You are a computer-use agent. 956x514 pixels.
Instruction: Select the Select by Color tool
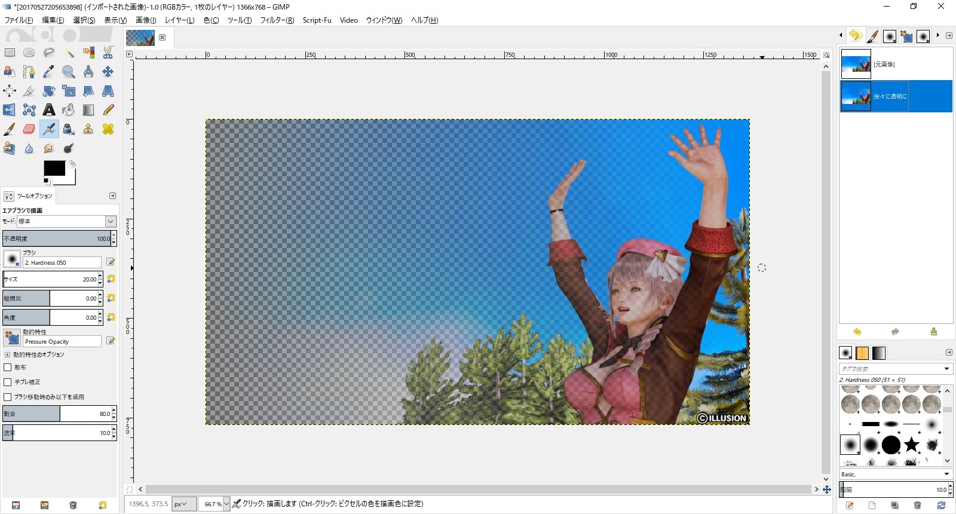88,53
